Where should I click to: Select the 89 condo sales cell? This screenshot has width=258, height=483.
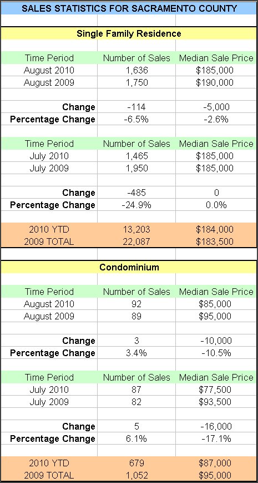pos(136,317)
